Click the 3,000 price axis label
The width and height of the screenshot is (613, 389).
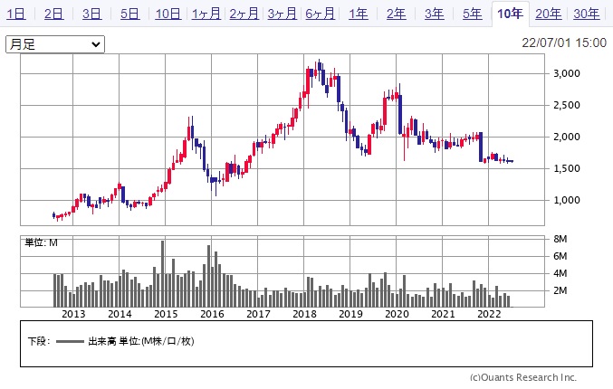click(x=567, y=73)
